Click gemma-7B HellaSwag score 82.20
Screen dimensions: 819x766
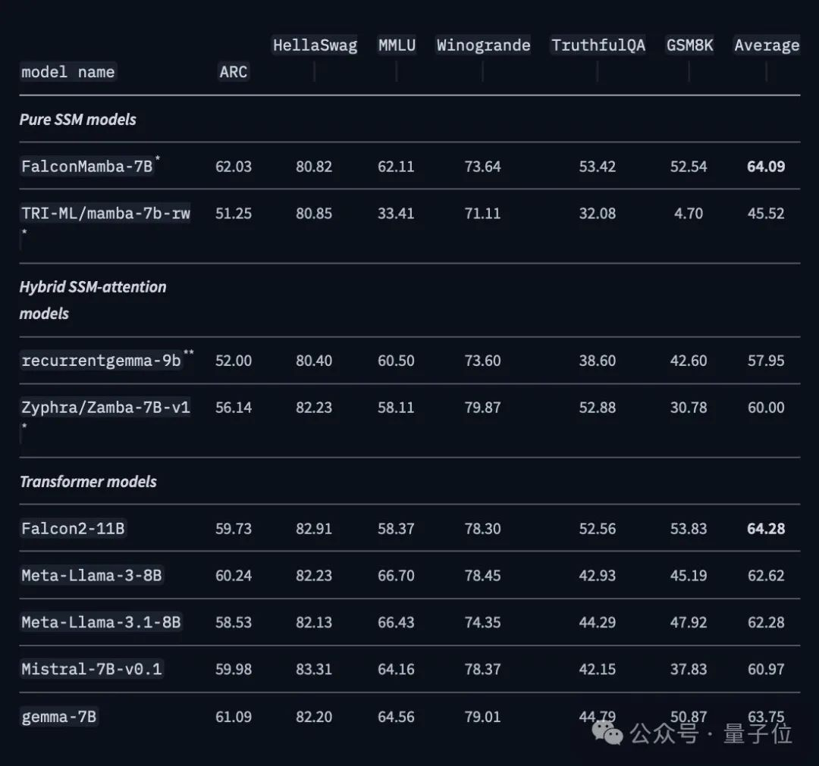pyautogui.click(x=314, y=717)
